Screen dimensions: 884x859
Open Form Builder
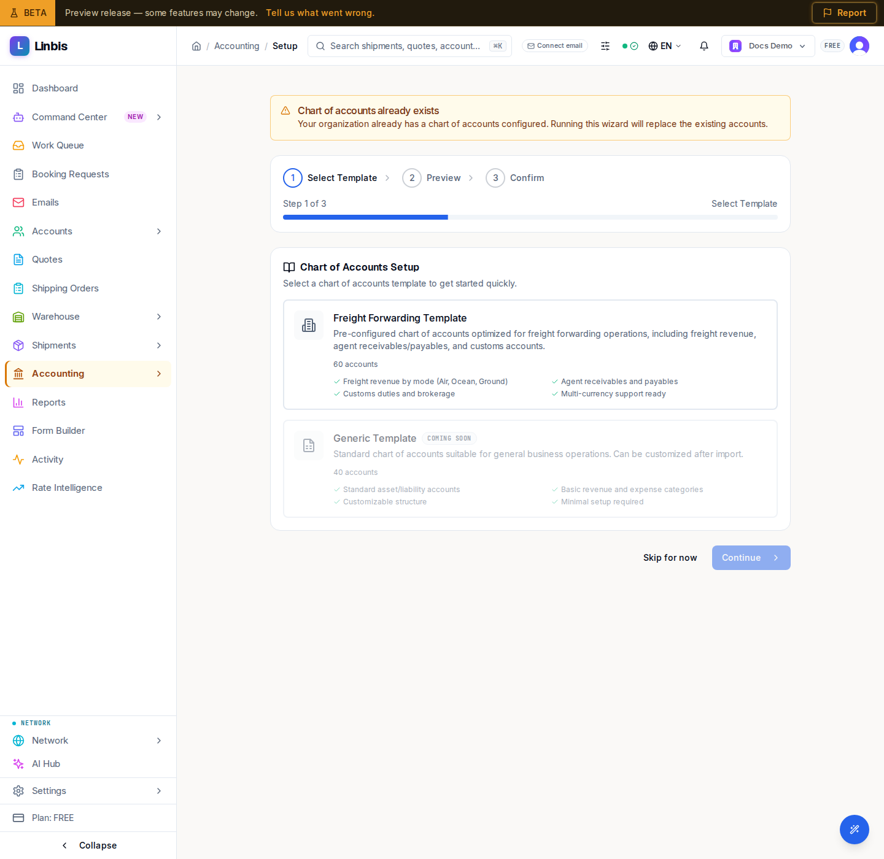(88, 431)
